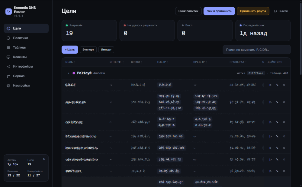The width and height of the screenshot is (302, 187).
Task: Delete the first target row under Policy0
Action: click(x=284, y=85)
